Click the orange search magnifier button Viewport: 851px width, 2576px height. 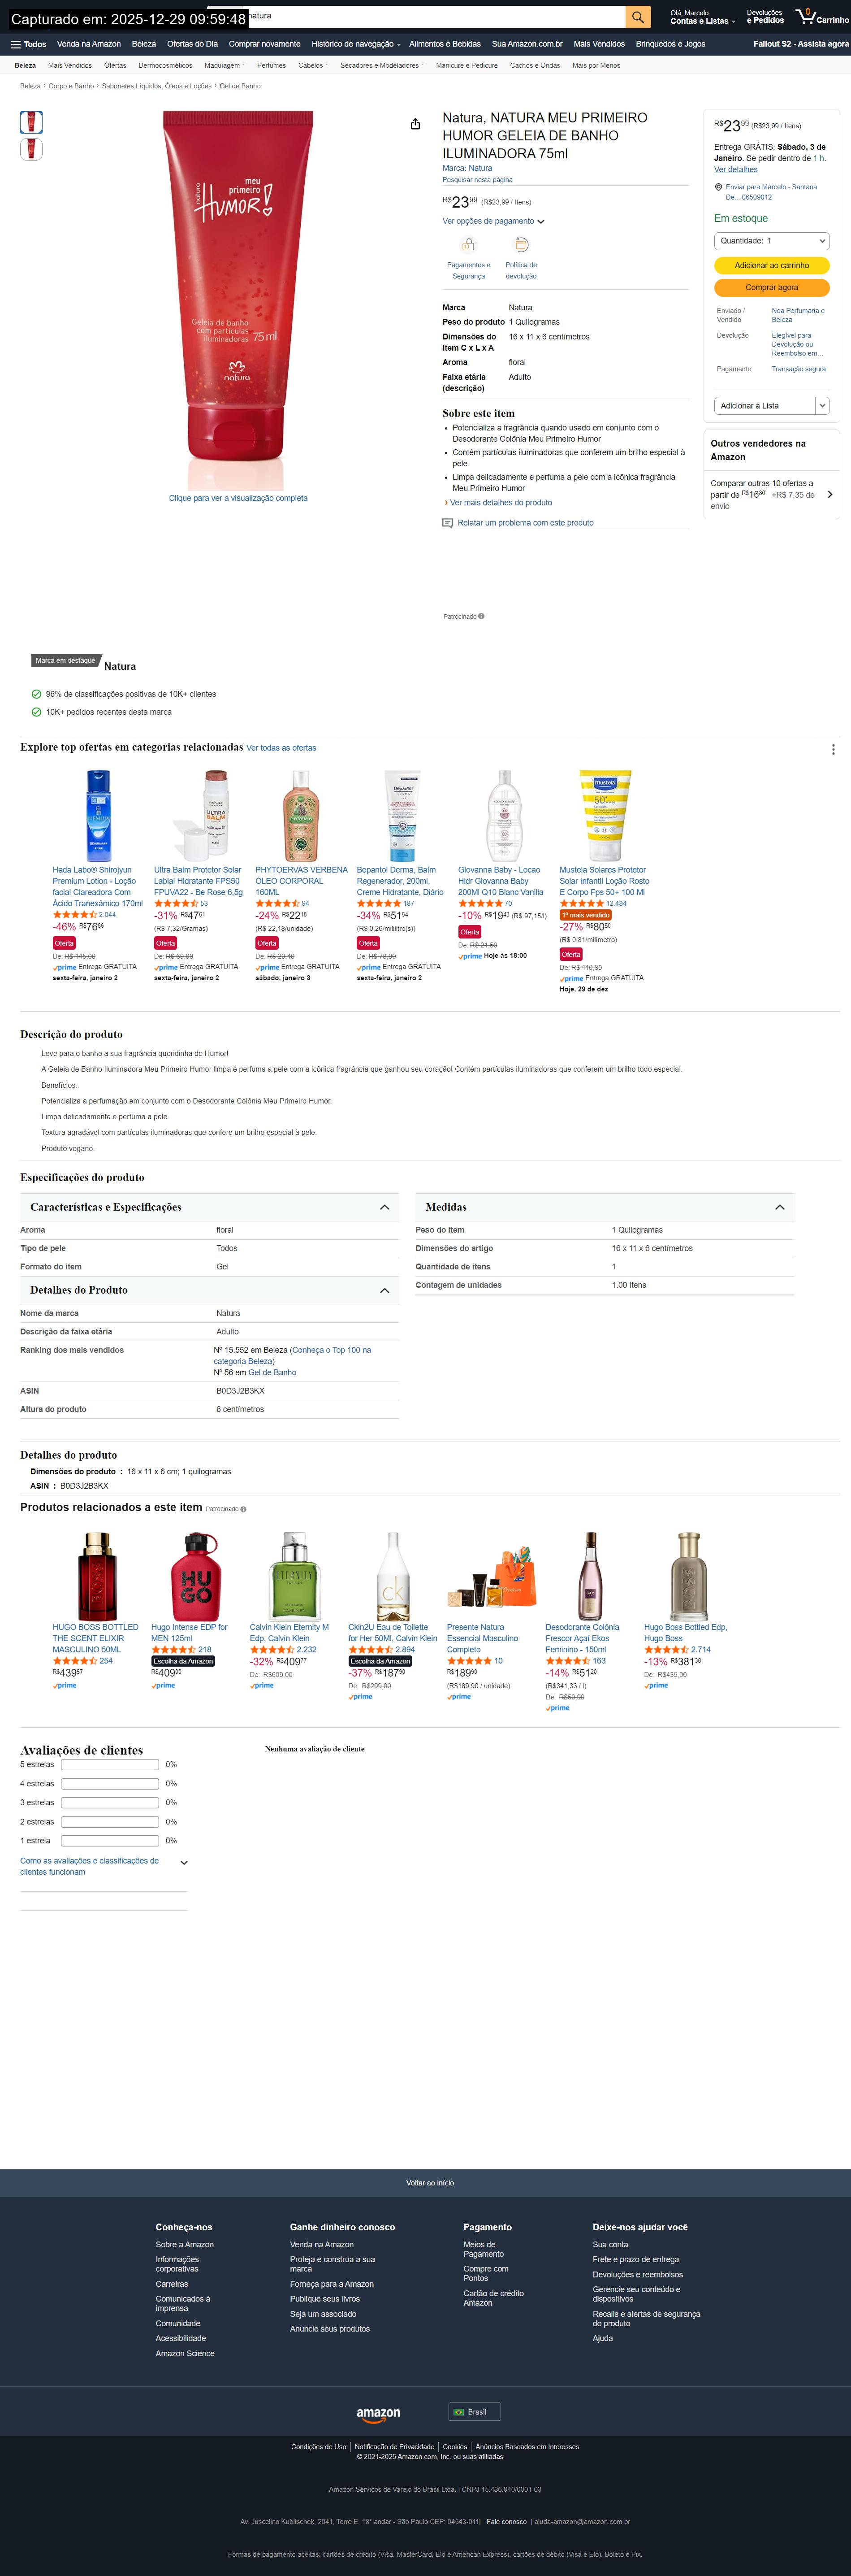pos(637,17)
